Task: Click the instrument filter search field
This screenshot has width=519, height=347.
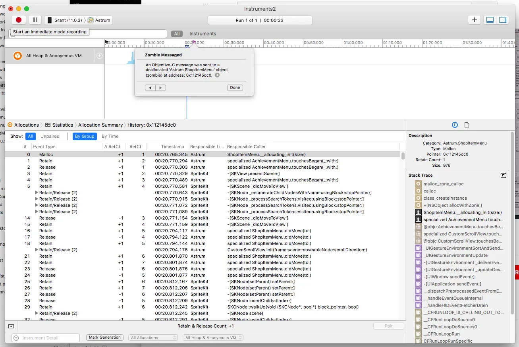Action: 88,34
